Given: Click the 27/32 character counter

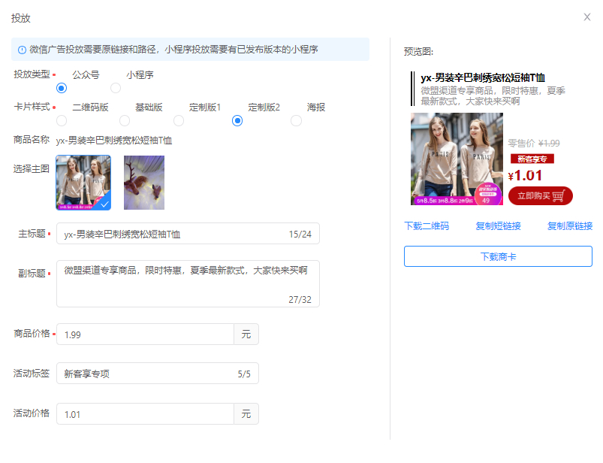Looking at the screenshot, I should [300, 299].
